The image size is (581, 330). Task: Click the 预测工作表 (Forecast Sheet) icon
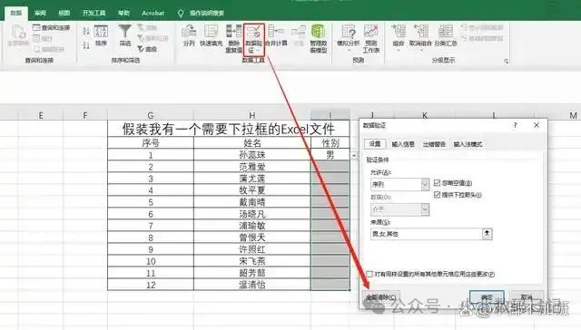tap(371, 38)
